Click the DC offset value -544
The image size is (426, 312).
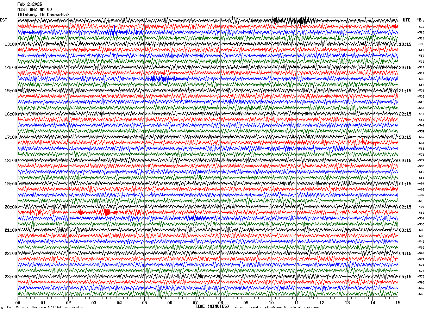421,114
